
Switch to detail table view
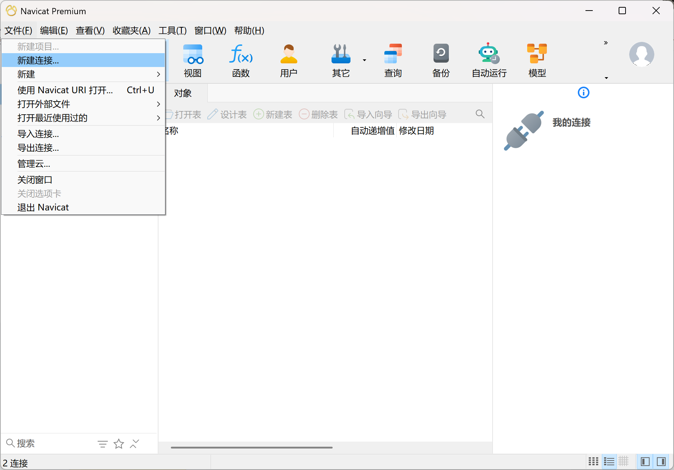click(x=623, y=462)
